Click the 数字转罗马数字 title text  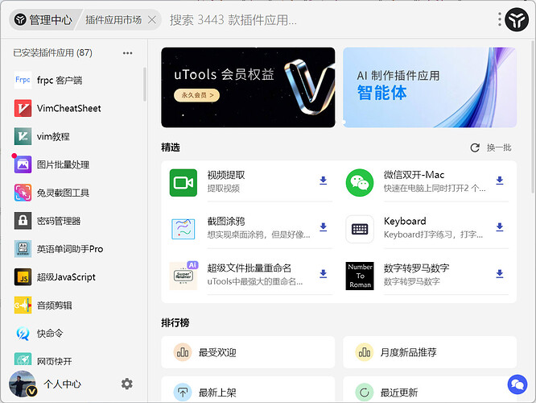[416, 268]
